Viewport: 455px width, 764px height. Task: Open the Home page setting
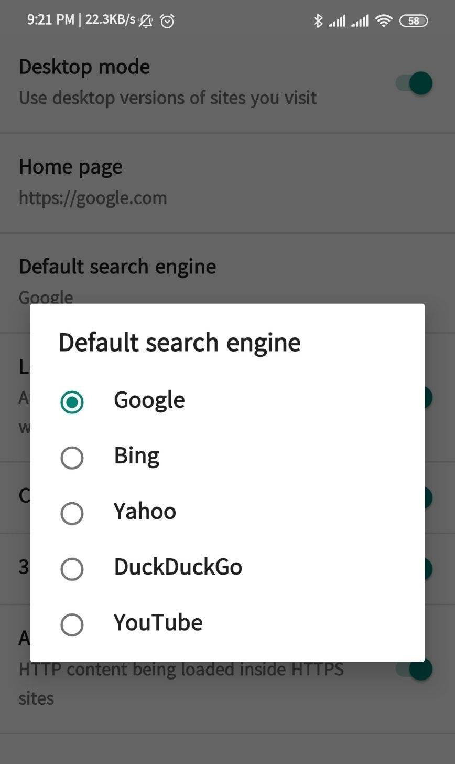(x=227, y=183)
